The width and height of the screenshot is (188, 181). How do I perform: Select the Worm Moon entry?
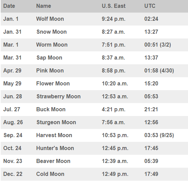(52, 45)
